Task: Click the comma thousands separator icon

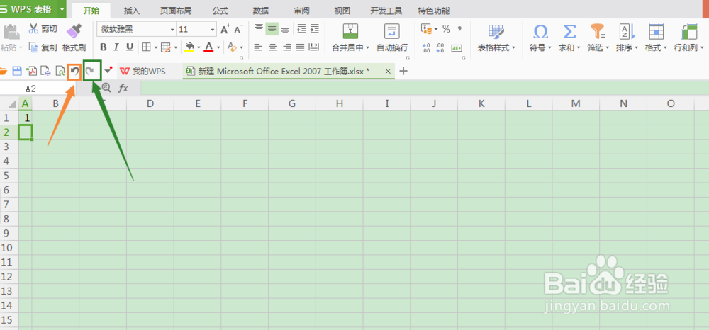Action: (459, 29)
